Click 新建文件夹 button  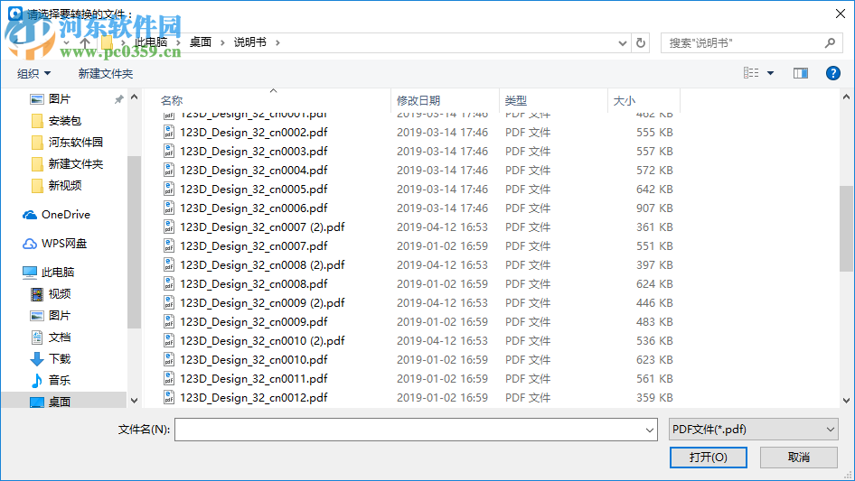tap(105, 73)
